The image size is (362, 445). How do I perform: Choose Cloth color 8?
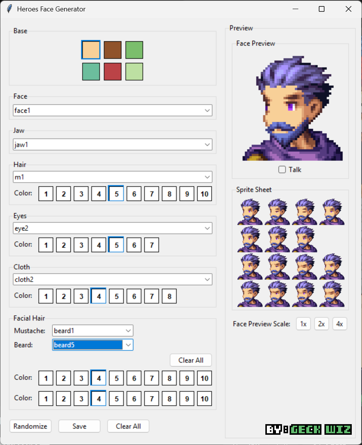point(169,296)
